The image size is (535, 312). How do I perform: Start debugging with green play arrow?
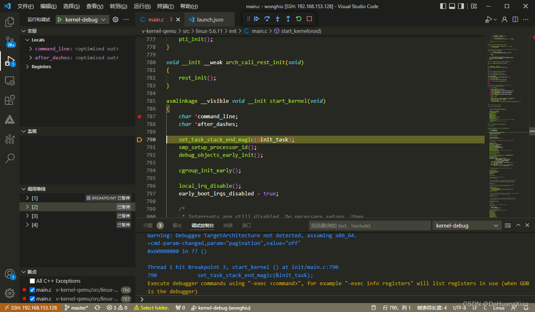point(60,19)
